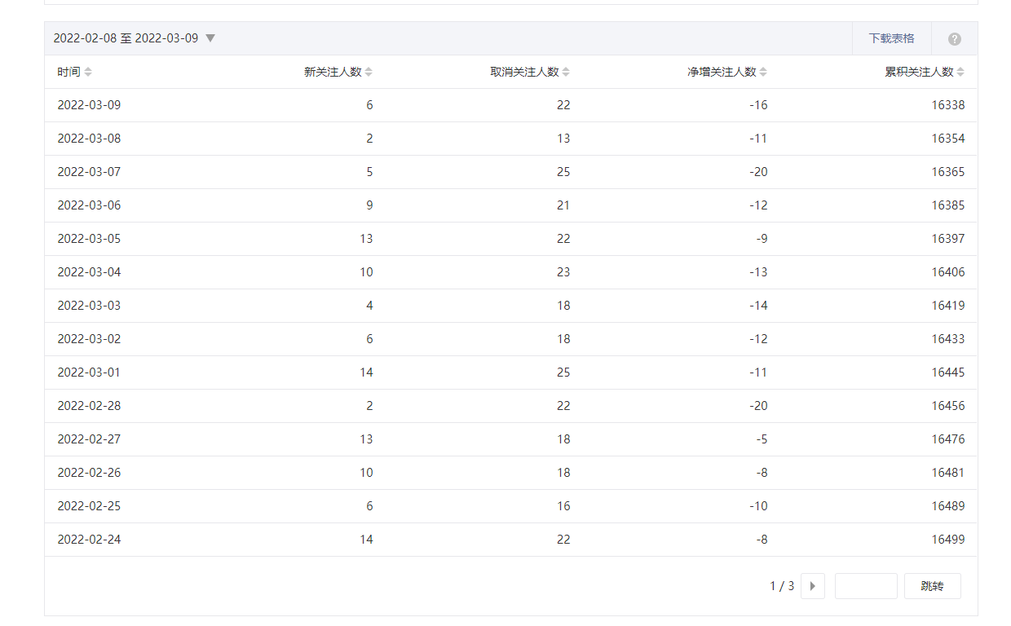Viewport: 1011px width, 626px height.
Task: Click the 2022-02-08 至 2022-03-09 date range
Action: (126, 38)
